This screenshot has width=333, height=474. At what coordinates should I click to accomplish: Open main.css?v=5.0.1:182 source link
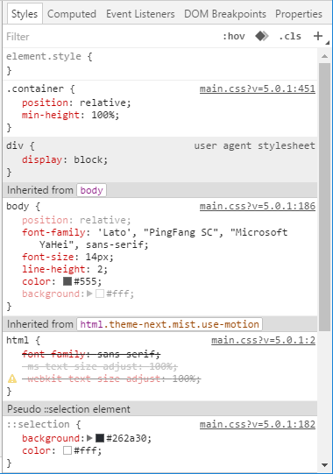click(258, 424)
